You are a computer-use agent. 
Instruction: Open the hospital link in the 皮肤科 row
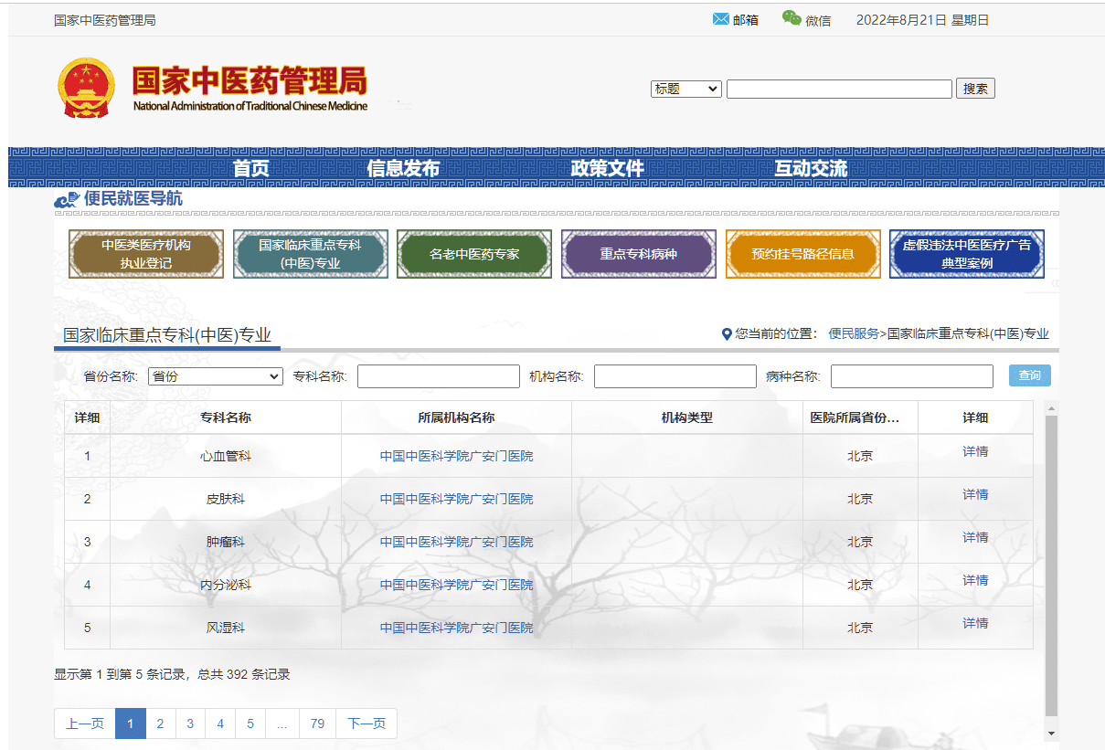456,499
